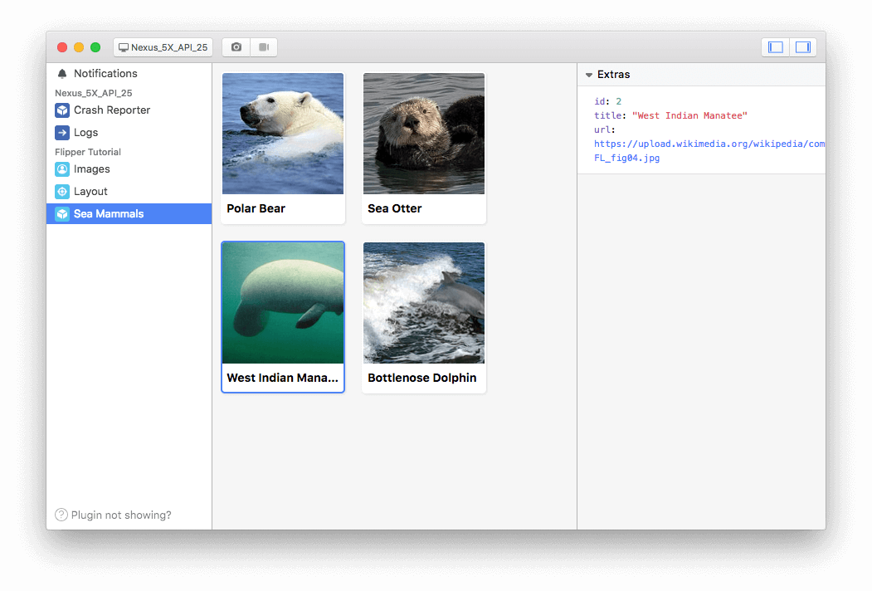The height and width of the screenshot is (591, 872).
Task: Take a screenshot with the camera icon
Action: coord(235,46)
